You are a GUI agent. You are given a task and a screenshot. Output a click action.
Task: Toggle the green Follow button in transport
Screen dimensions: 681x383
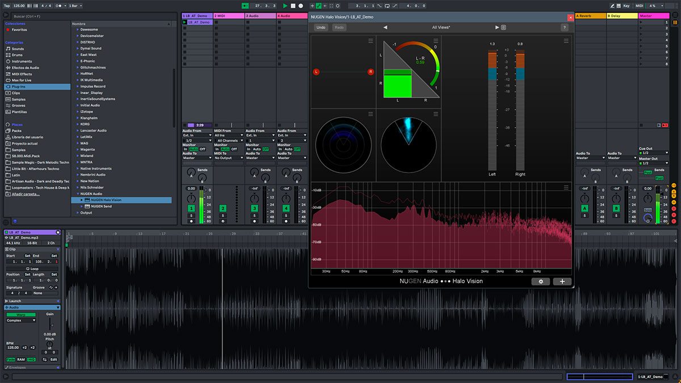coord(245,6)
